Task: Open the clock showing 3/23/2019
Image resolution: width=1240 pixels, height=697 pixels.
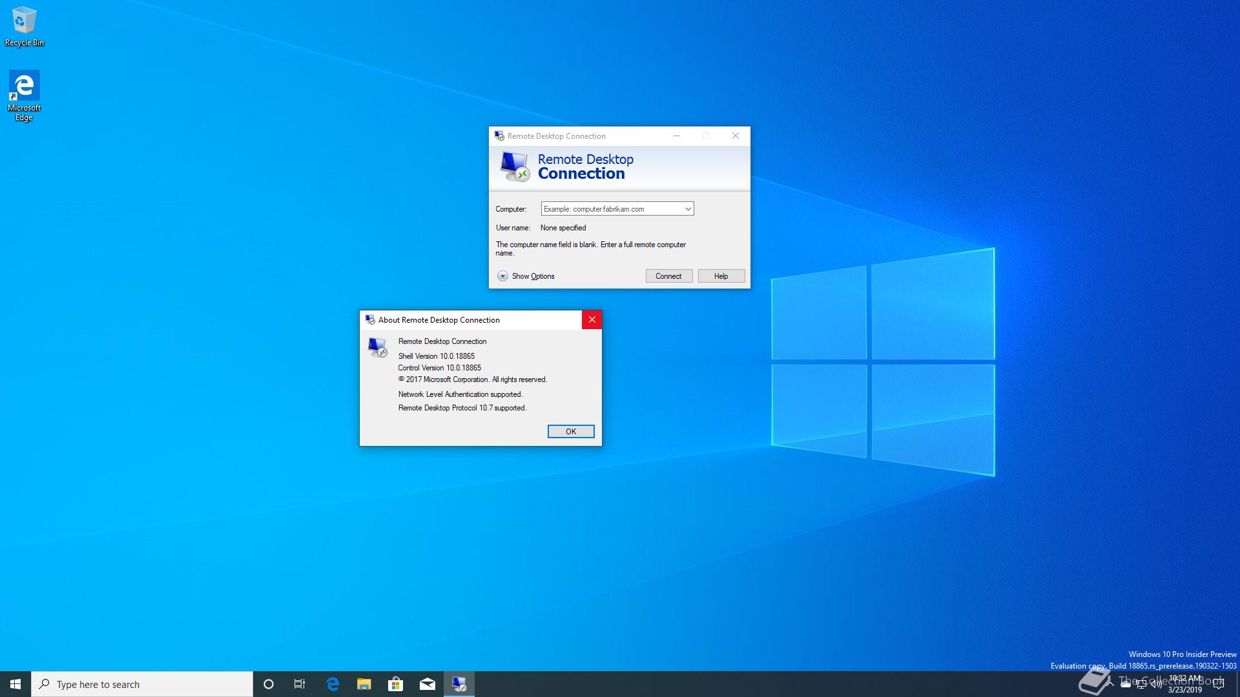Action: tap(1185, 684)
